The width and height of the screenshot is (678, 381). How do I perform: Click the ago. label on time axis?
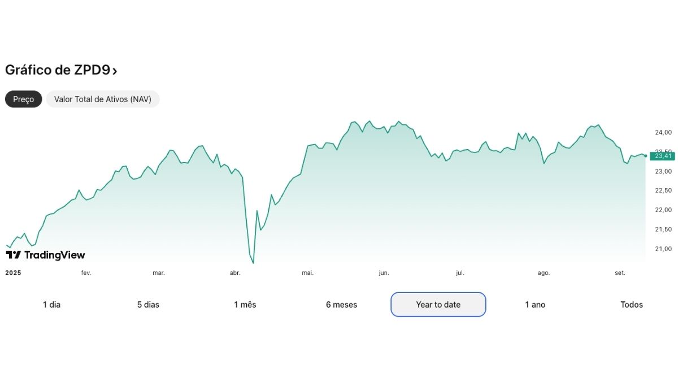(544, 273)
